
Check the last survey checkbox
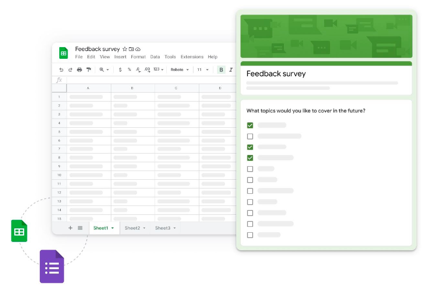[x=250, y=235]
